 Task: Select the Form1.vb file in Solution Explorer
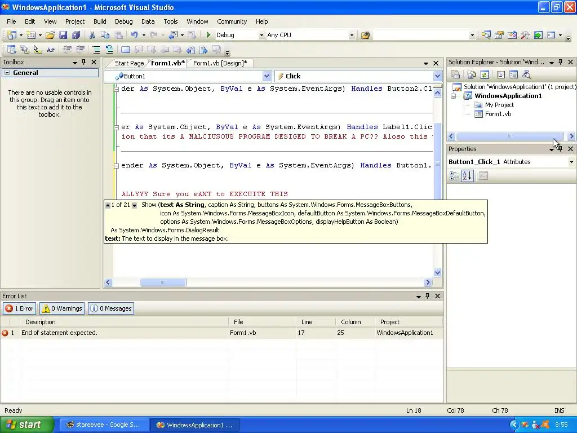pos(498,114)
